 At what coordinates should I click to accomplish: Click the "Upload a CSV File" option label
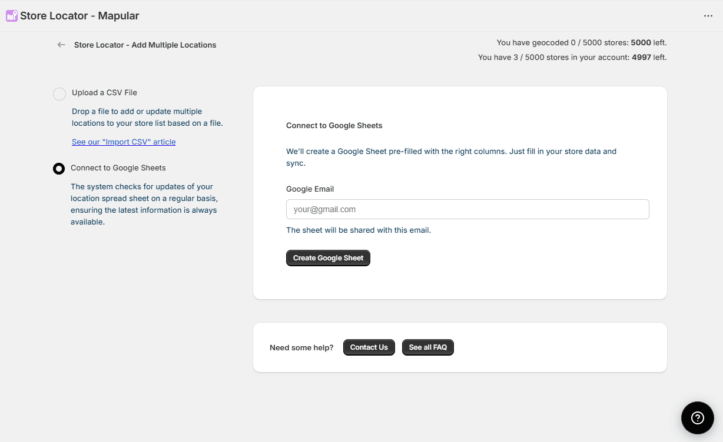[104, 92]
